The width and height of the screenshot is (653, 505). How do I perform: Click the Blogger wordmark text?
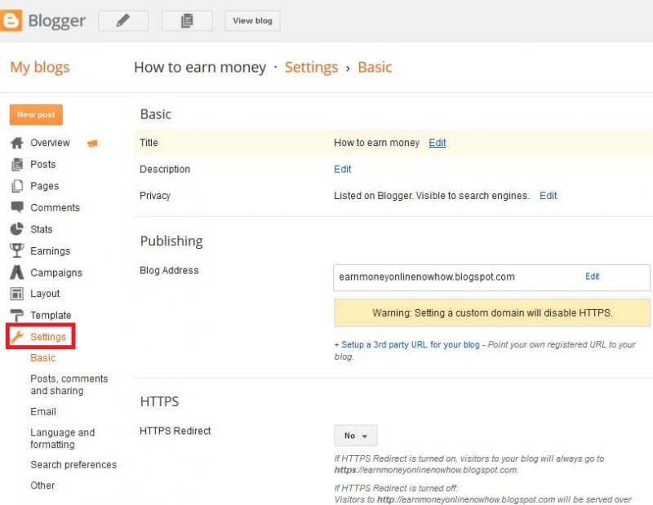point(56,21)
